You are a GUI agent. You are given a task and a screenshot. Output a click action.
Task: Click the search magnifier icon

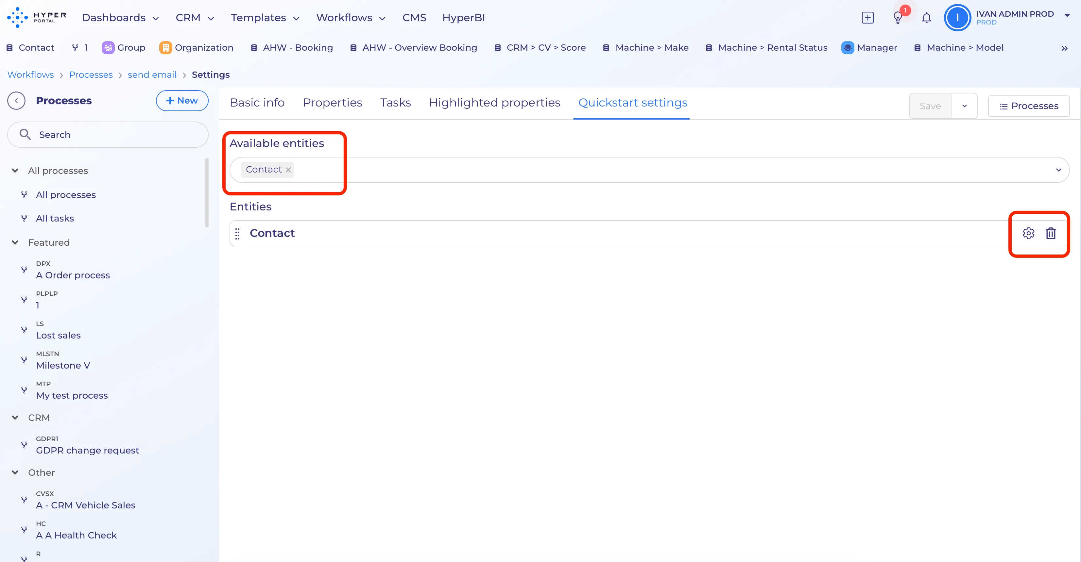(25, 134)
